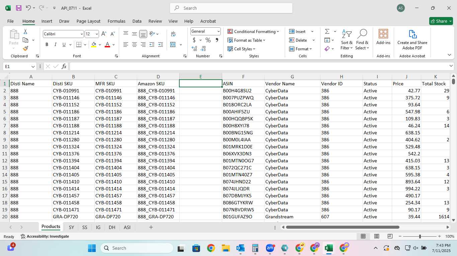The width and height of the screenshot is (457, 256).
Task: Apply Percent Style formatting
Action: (208, 40)
